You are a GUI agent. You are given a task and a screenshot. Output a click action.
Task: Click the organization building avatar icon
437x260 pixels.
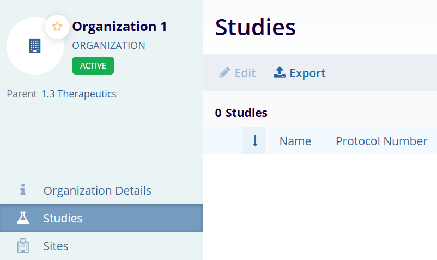pos(35,46)
